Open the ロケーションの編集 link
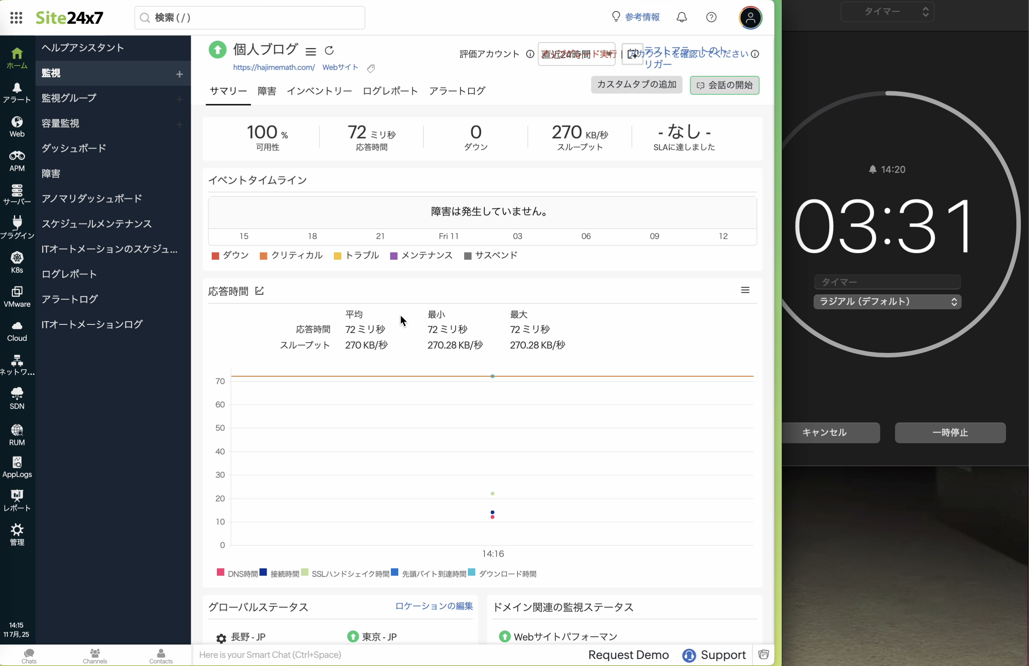 [434, 606]
